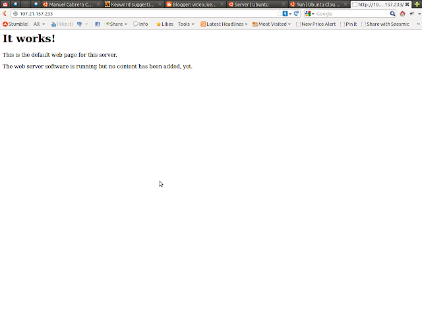Close the Keyword suggesti... tab
The height and width of the screenshot is (330, 422).
pyautogui.click(x=160, y=5)
